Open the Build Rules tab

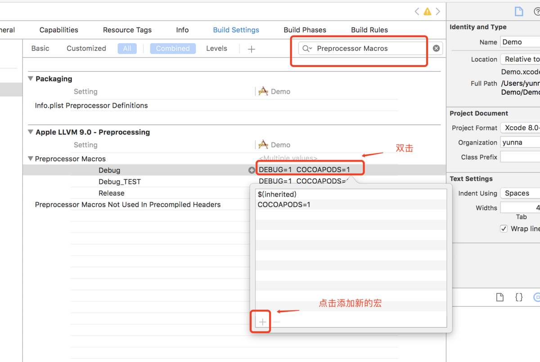click(x=369, y=30)
